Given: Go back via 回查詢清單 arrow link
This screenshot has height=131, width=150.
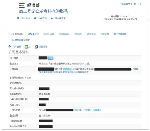Looking at the screenshot, I should (58, 18).
